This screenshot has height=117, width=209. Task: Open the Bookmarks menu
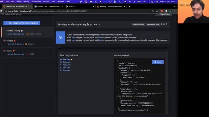[36, 2]
